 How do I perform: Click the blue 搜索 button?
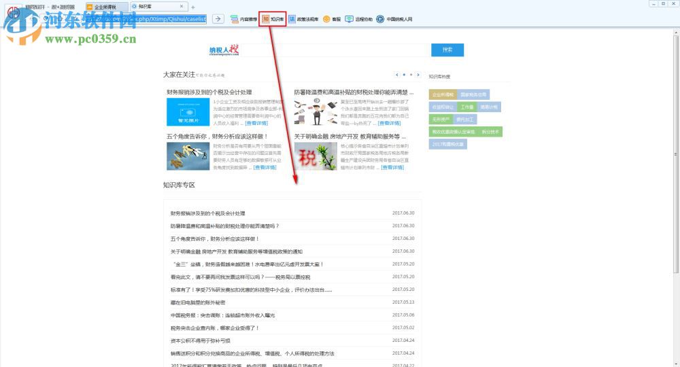[x=447, y=50]
